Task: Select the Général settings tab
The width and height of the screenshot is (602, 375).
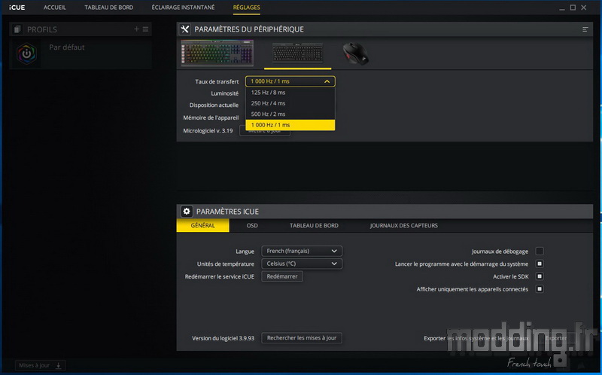Action: point(202,226)
